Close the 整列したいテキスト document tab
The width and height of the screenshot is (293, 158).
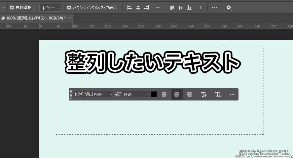click(70, 18)
